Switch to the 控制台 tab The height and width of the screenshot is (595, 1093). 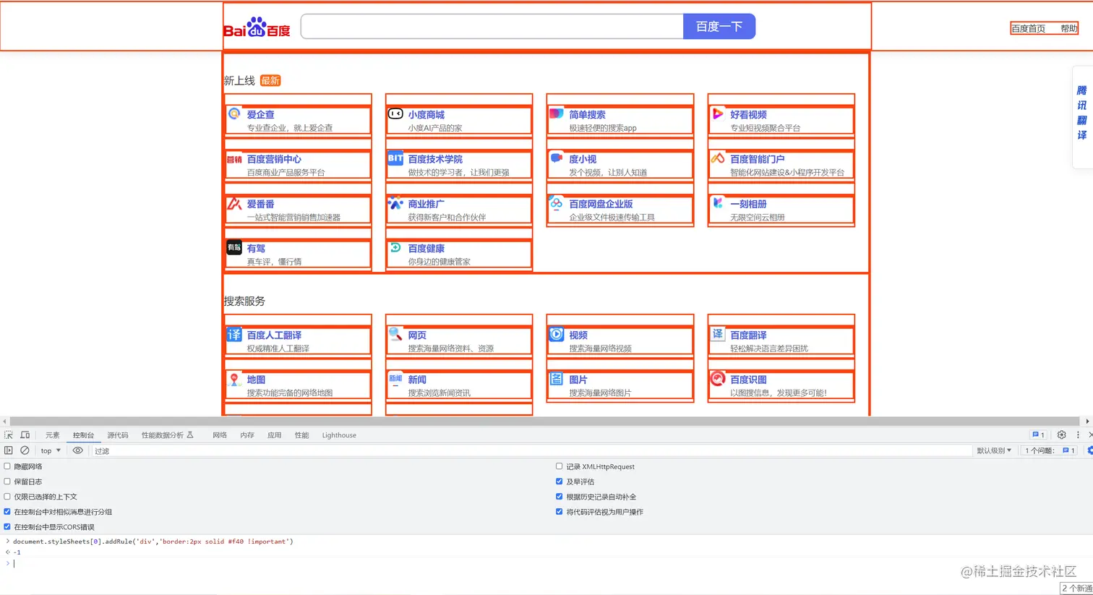pos(83,435)
